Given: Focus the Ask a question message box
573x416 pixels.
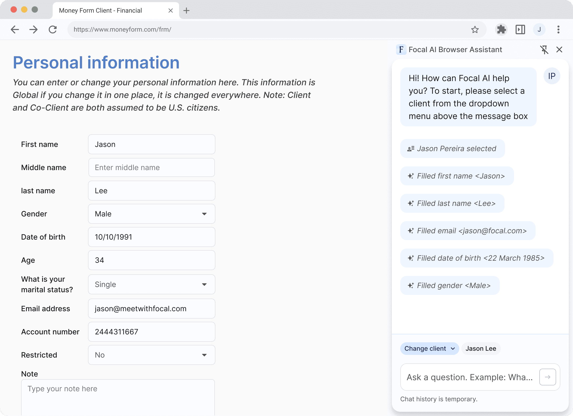Looking at the screenshot, I should (x=470, y=377).
